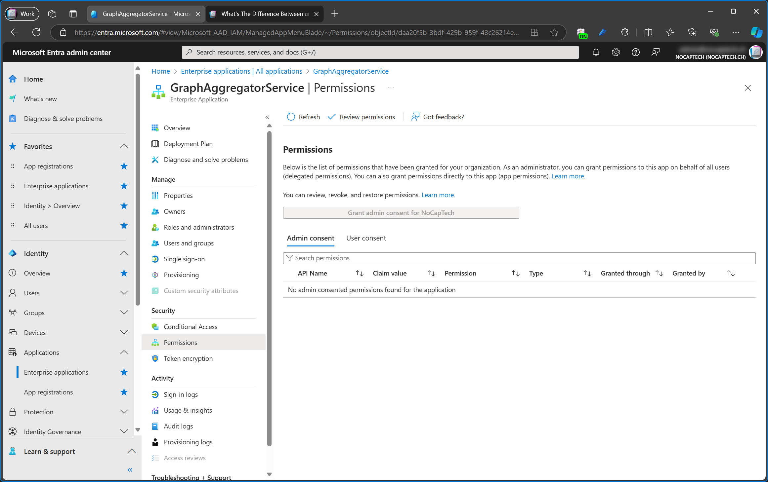The width and height of the screenshot is (768, 482).
Task: Open Home in the left navigation
Action: 33,79
